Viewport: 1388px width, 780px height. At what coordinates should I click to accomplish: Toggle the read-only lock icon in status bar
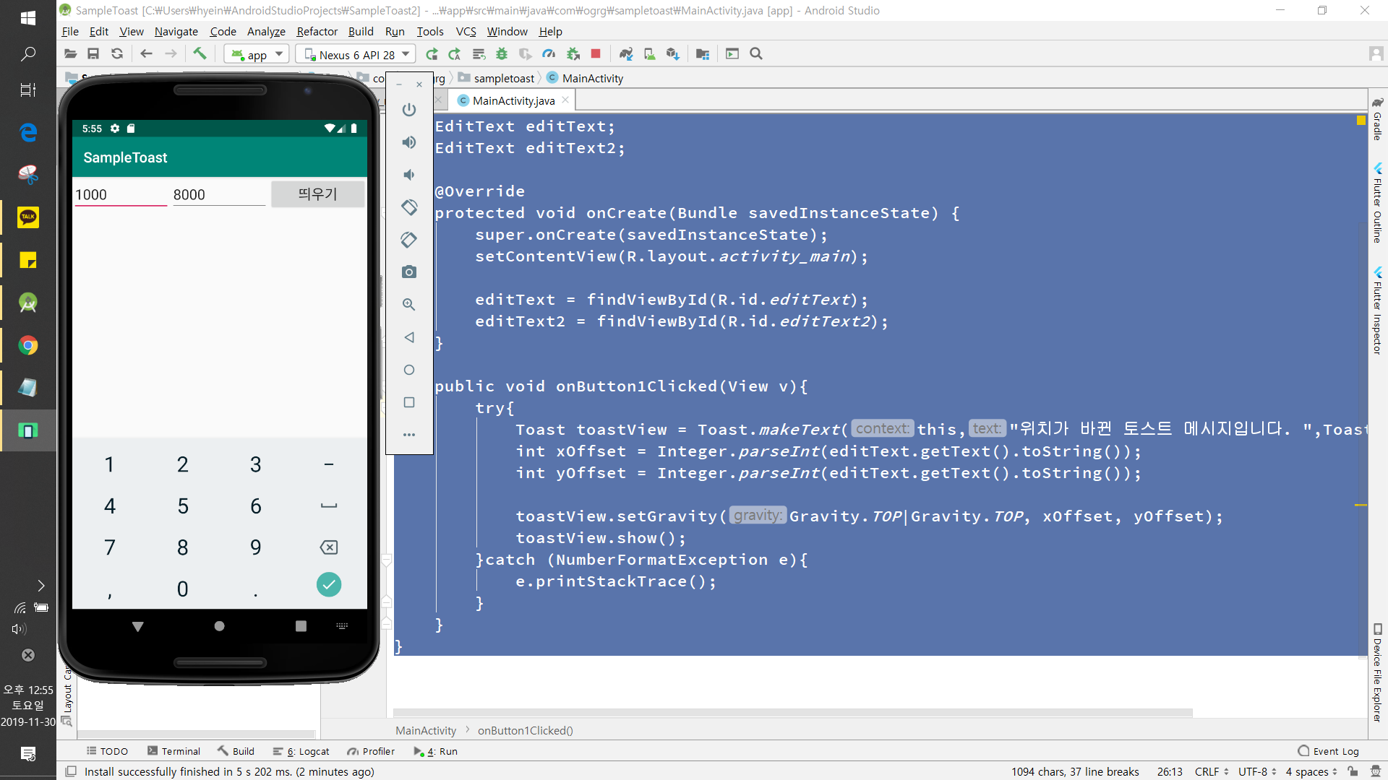tap(1353, 771)
